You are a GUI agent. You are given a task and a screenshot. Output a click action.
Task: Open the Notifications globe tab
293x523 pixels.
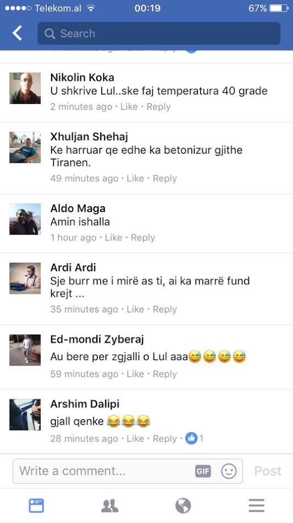(183, 505)
